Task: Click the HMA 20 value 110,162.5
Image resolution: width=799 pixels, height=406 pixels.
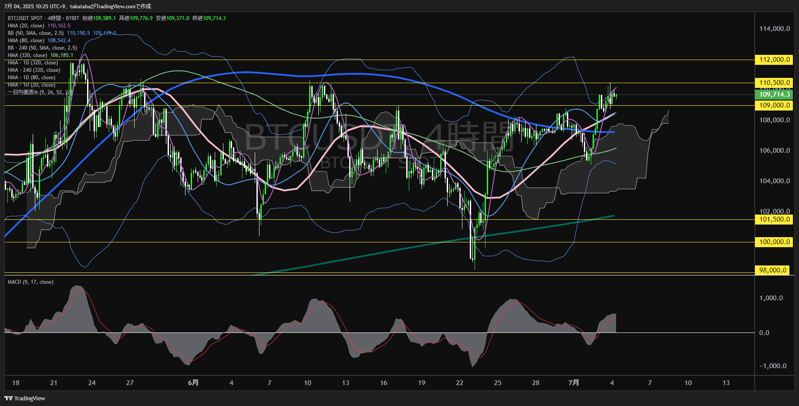Action: [x=59, y=26]
